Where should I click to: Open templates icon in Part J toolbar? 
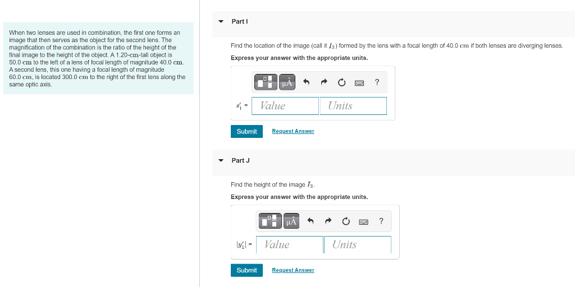point(270,221)
